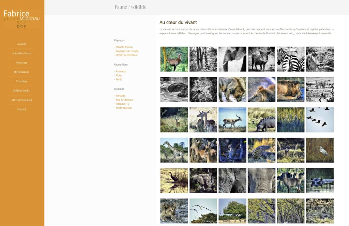349x226 pixels.
Task: Open the Forêt gallery link
Action: (x=118, y=80)
